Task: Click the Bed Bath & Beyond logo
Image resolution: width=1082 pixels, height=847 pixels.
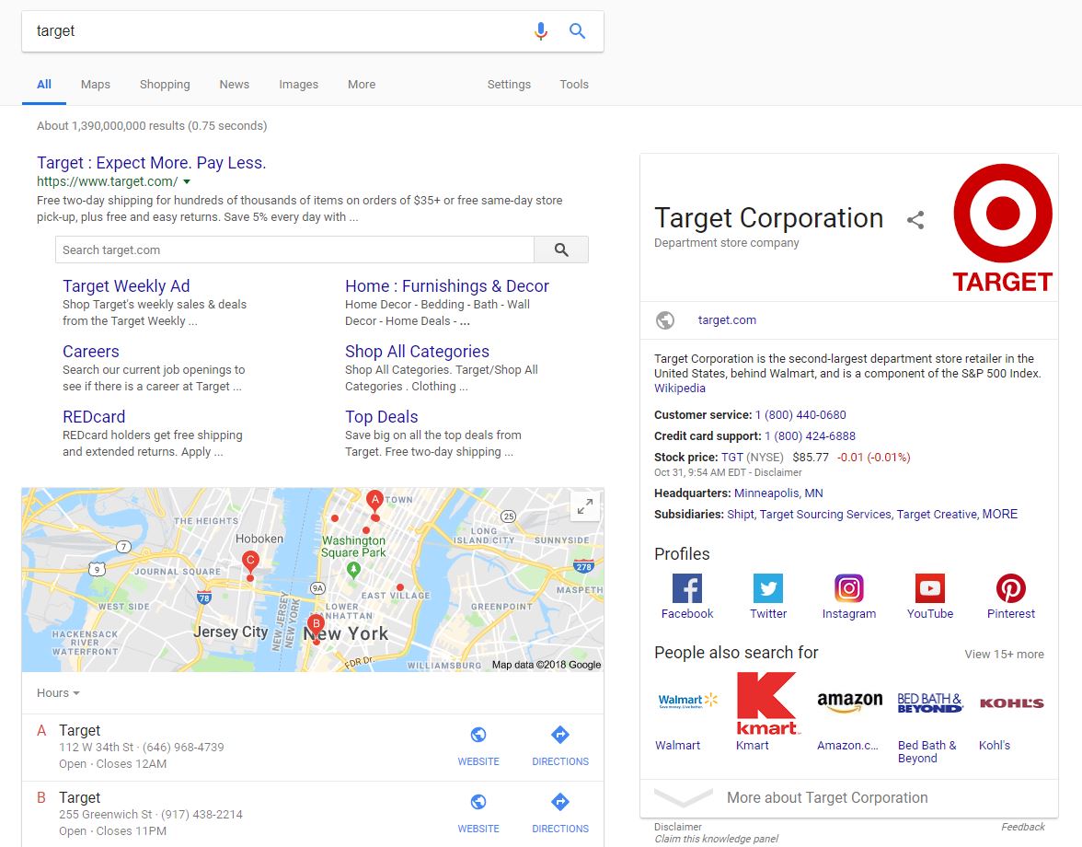Action: point(929,702)
